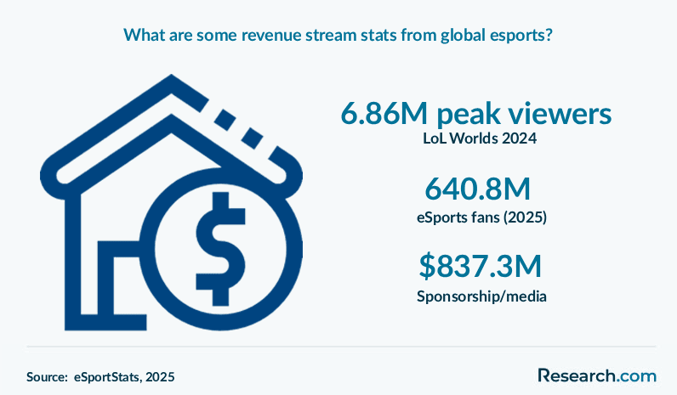Click the 'LoL Worlds 2024' caption
This screenshot has height=395, width=677.
[480, 138]
